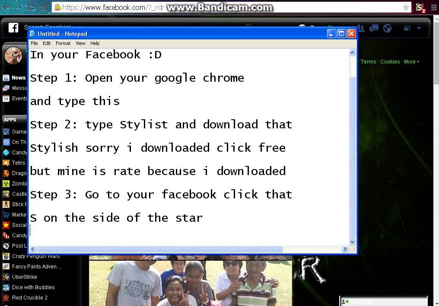439x306 pixels.
Task: Open the Castle app icon in sidebar
Action: point(6,194)
